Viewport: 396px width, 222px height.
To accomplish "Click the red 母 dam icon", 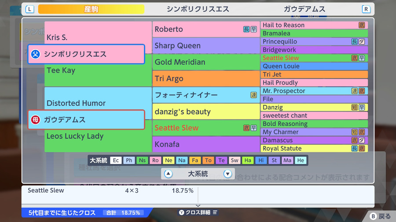I will 35,120.
